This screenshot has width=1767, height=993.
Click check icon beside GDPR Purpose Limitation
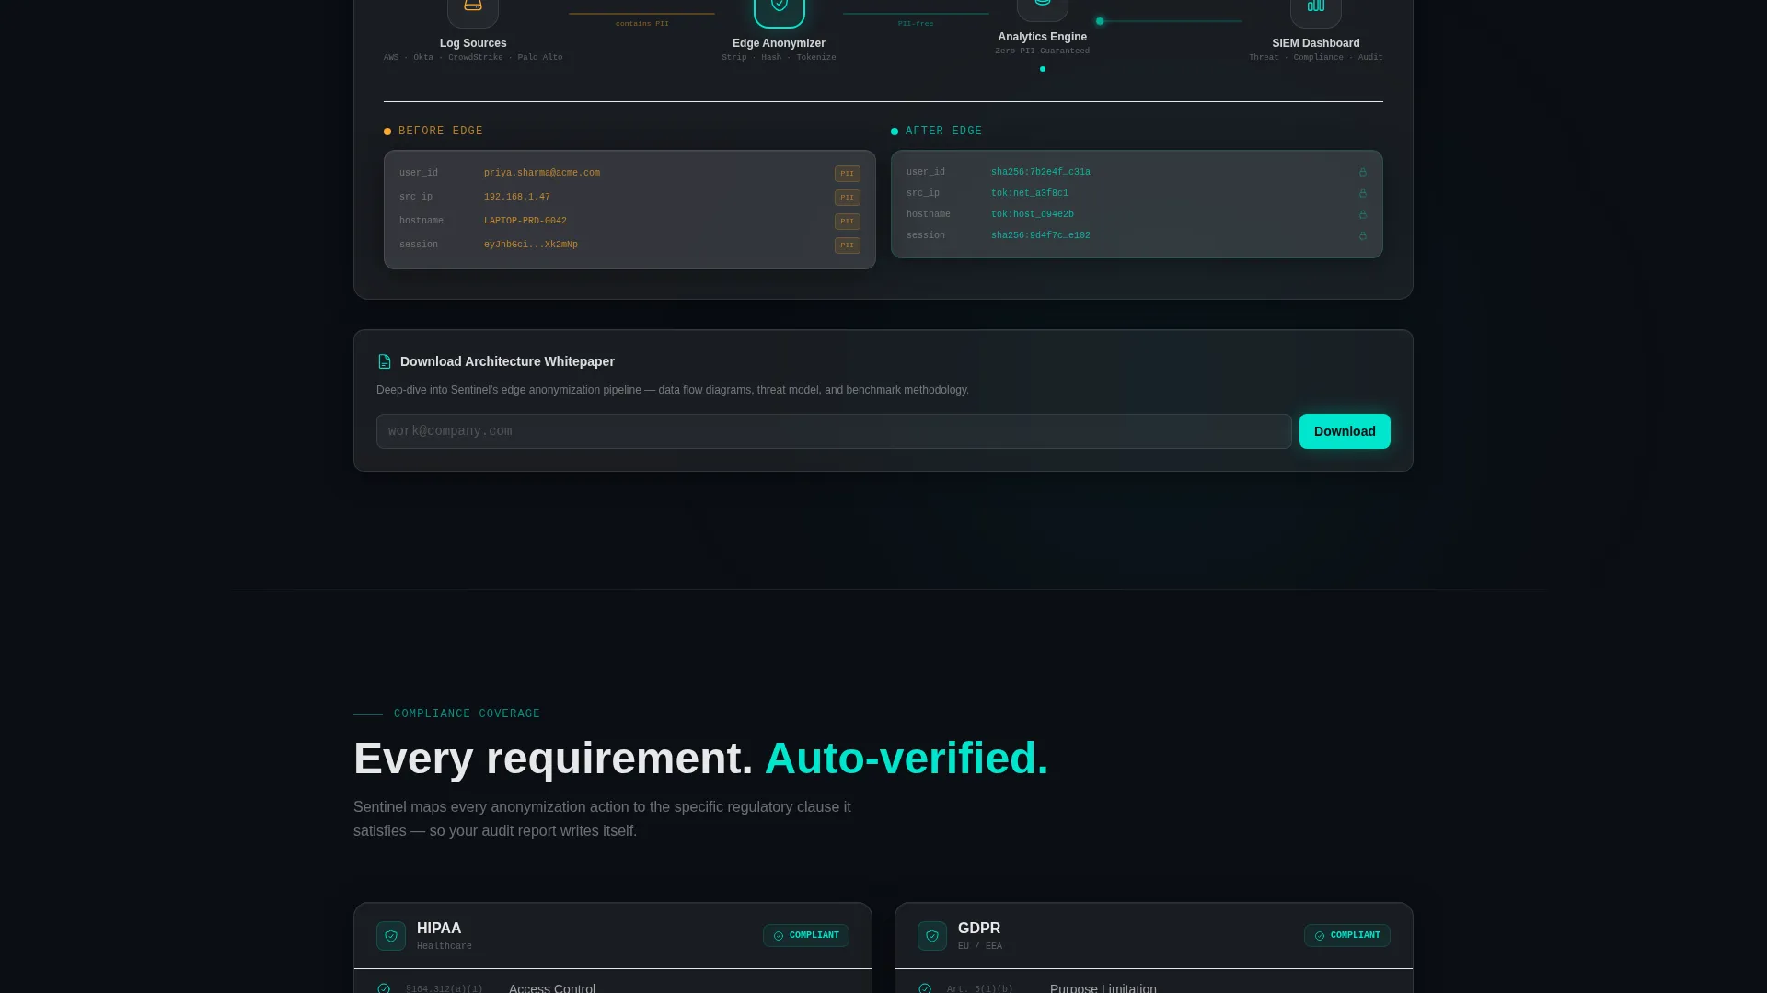click(925, 988)
